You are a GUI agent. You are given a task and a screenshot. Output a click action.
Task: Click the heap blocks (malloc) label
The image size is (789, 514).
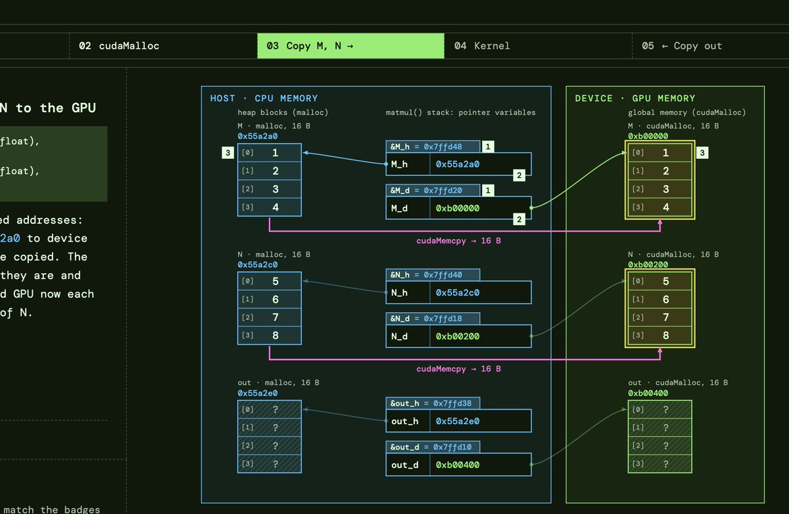click(283, 113)
